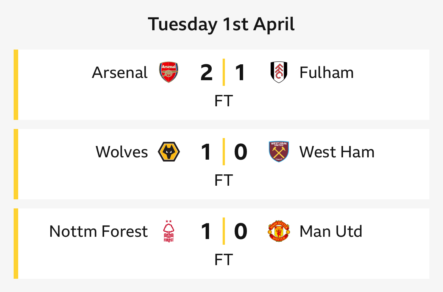The width and height of the screenshot is (443, 292).
Task: Click the Tuesday 1st April heading
Action: [x=221, y=24]
